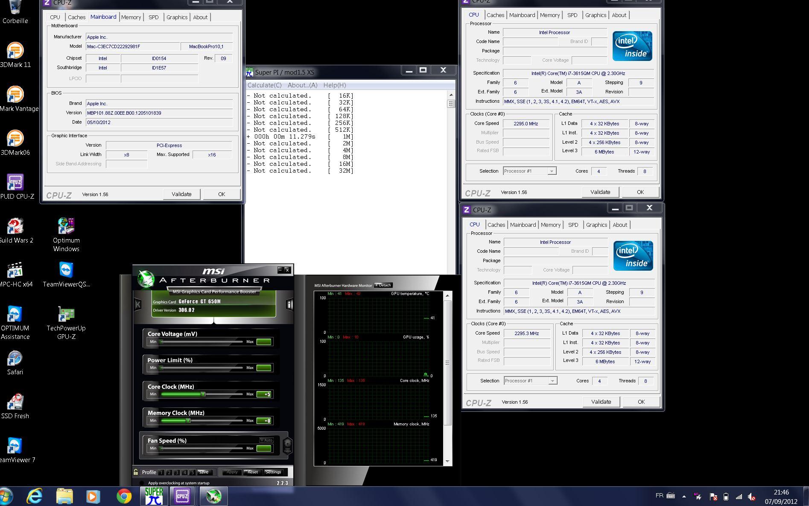Switch to CPU-Z taskbar button
Screen dimensions: 809x506
[183, 496]
